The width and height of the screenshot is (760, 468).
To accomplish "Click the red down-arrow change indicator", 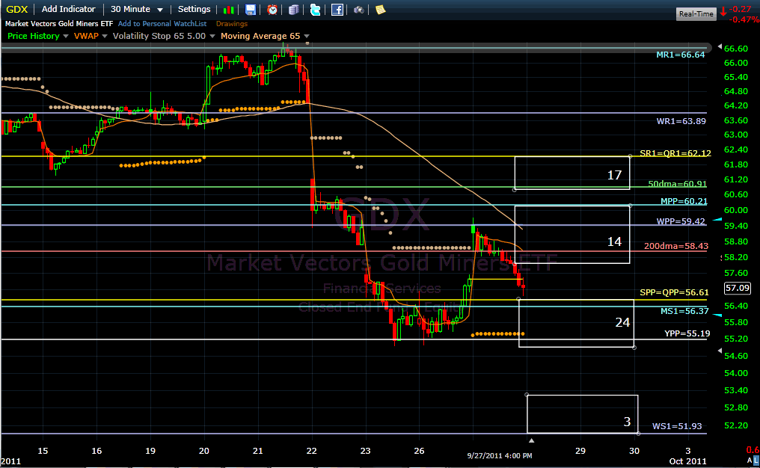I will (x=723, y=12).
